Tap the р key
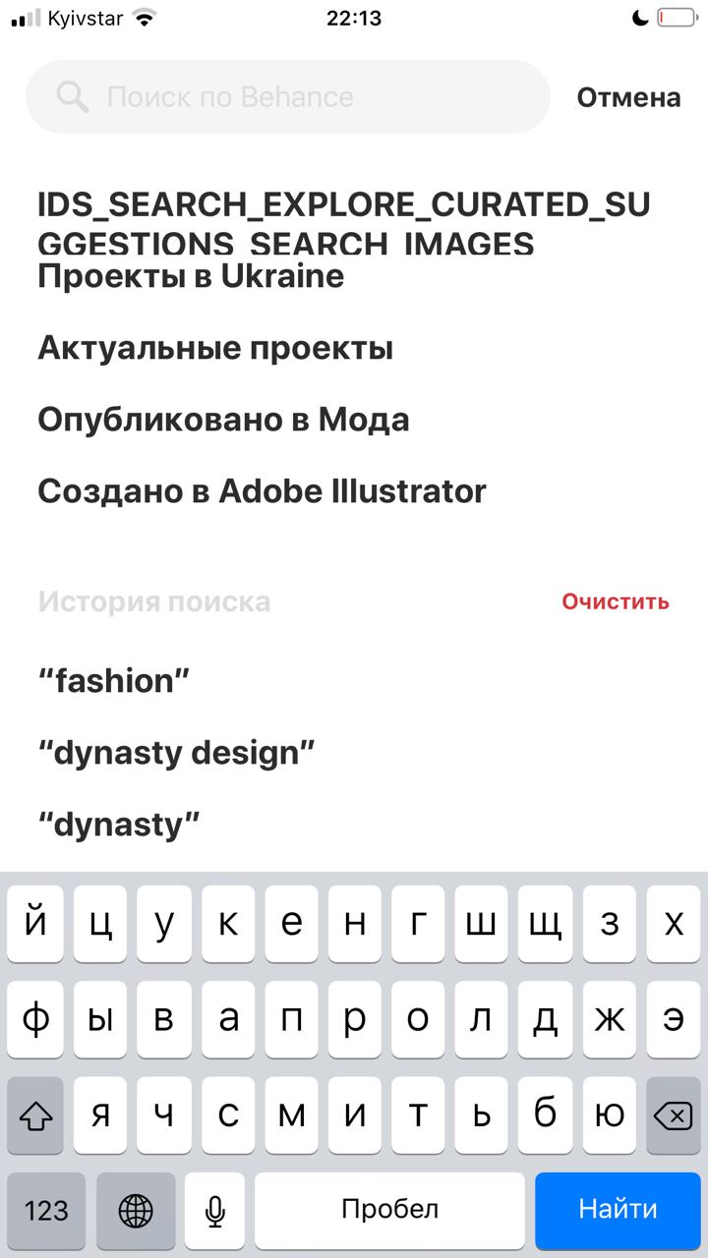Image resolution: width=708 pixels, height=1258 pixels. pyautogui.click(x=355, y=1020)
